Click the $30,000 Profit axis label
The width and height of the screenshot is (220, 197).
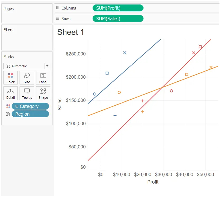[164, 175]
